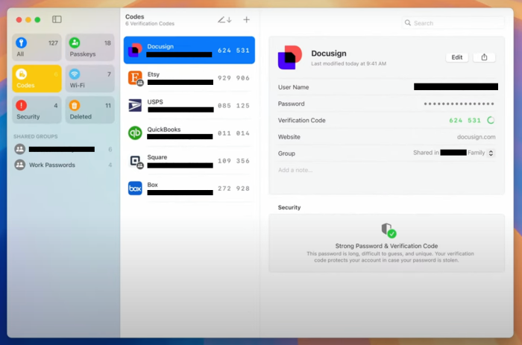The width and height of the screenshot is (522, 345).
Task: Open the Group shared-in popup selector
Action: tap(491, 153)
